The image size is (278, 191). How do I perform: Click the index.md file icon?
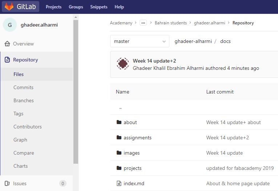point(119,183)
